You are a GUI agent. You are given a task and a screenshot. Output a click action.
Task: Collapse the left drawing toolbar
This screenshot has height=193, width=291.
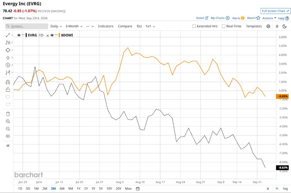8,146
